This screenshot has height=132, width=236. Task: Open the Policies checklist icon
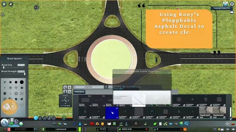tap(160, 124)
